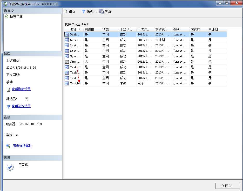Minimize the job activity monitor window
Image resolution: width=243 pixels, height=191 pixels.
click(x=220, y=3)
